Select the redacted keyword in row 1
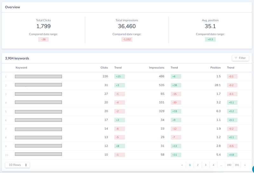Image resolution: width=254 pixels, height=173 pixels. (38, 76)
